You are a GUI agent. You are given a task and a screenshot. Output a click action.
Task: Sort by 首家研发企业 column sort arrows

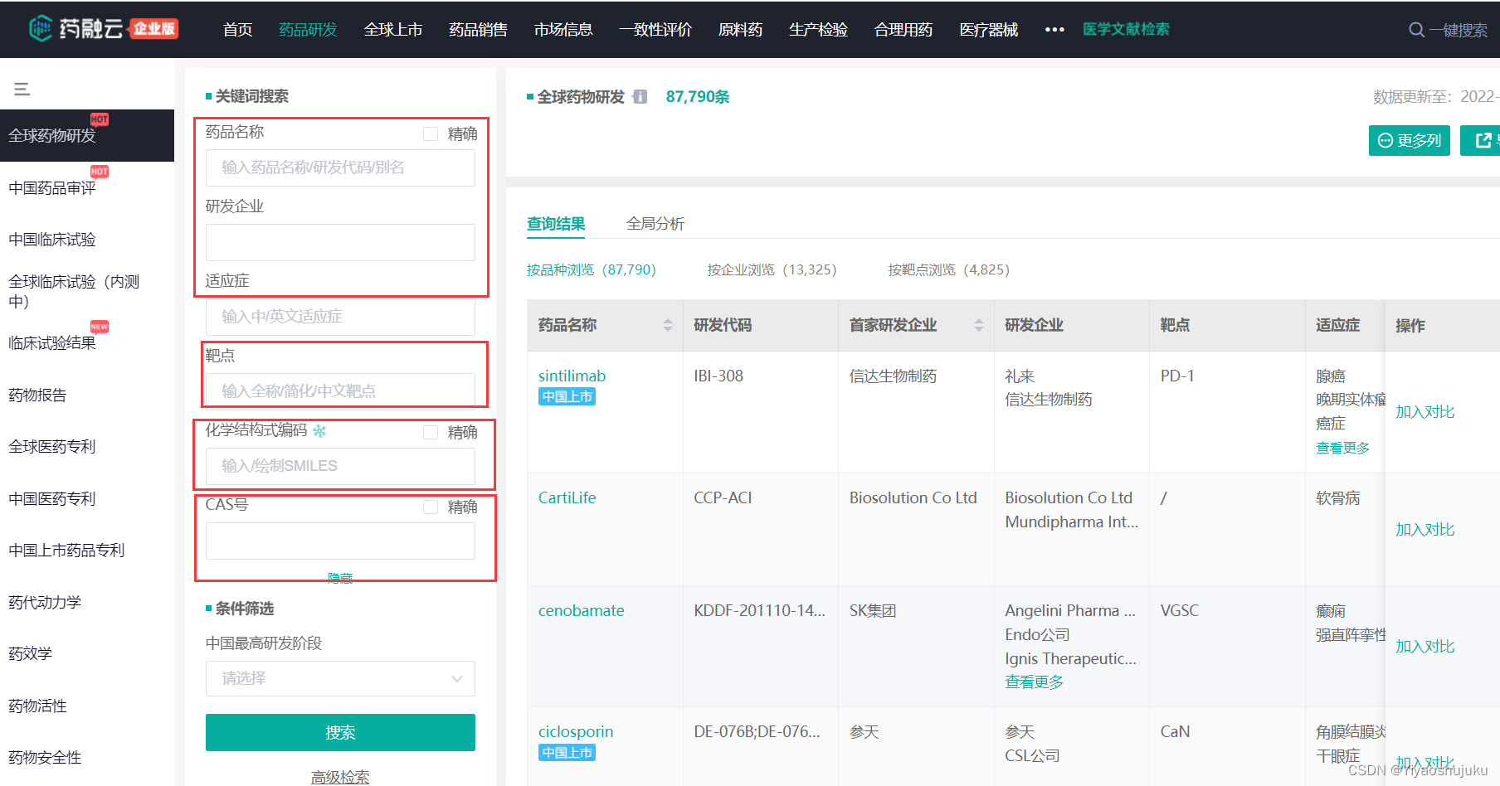979,325
